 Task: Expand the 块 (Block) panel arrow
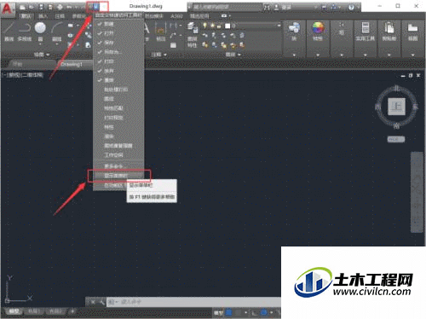[x=294, y=55]
